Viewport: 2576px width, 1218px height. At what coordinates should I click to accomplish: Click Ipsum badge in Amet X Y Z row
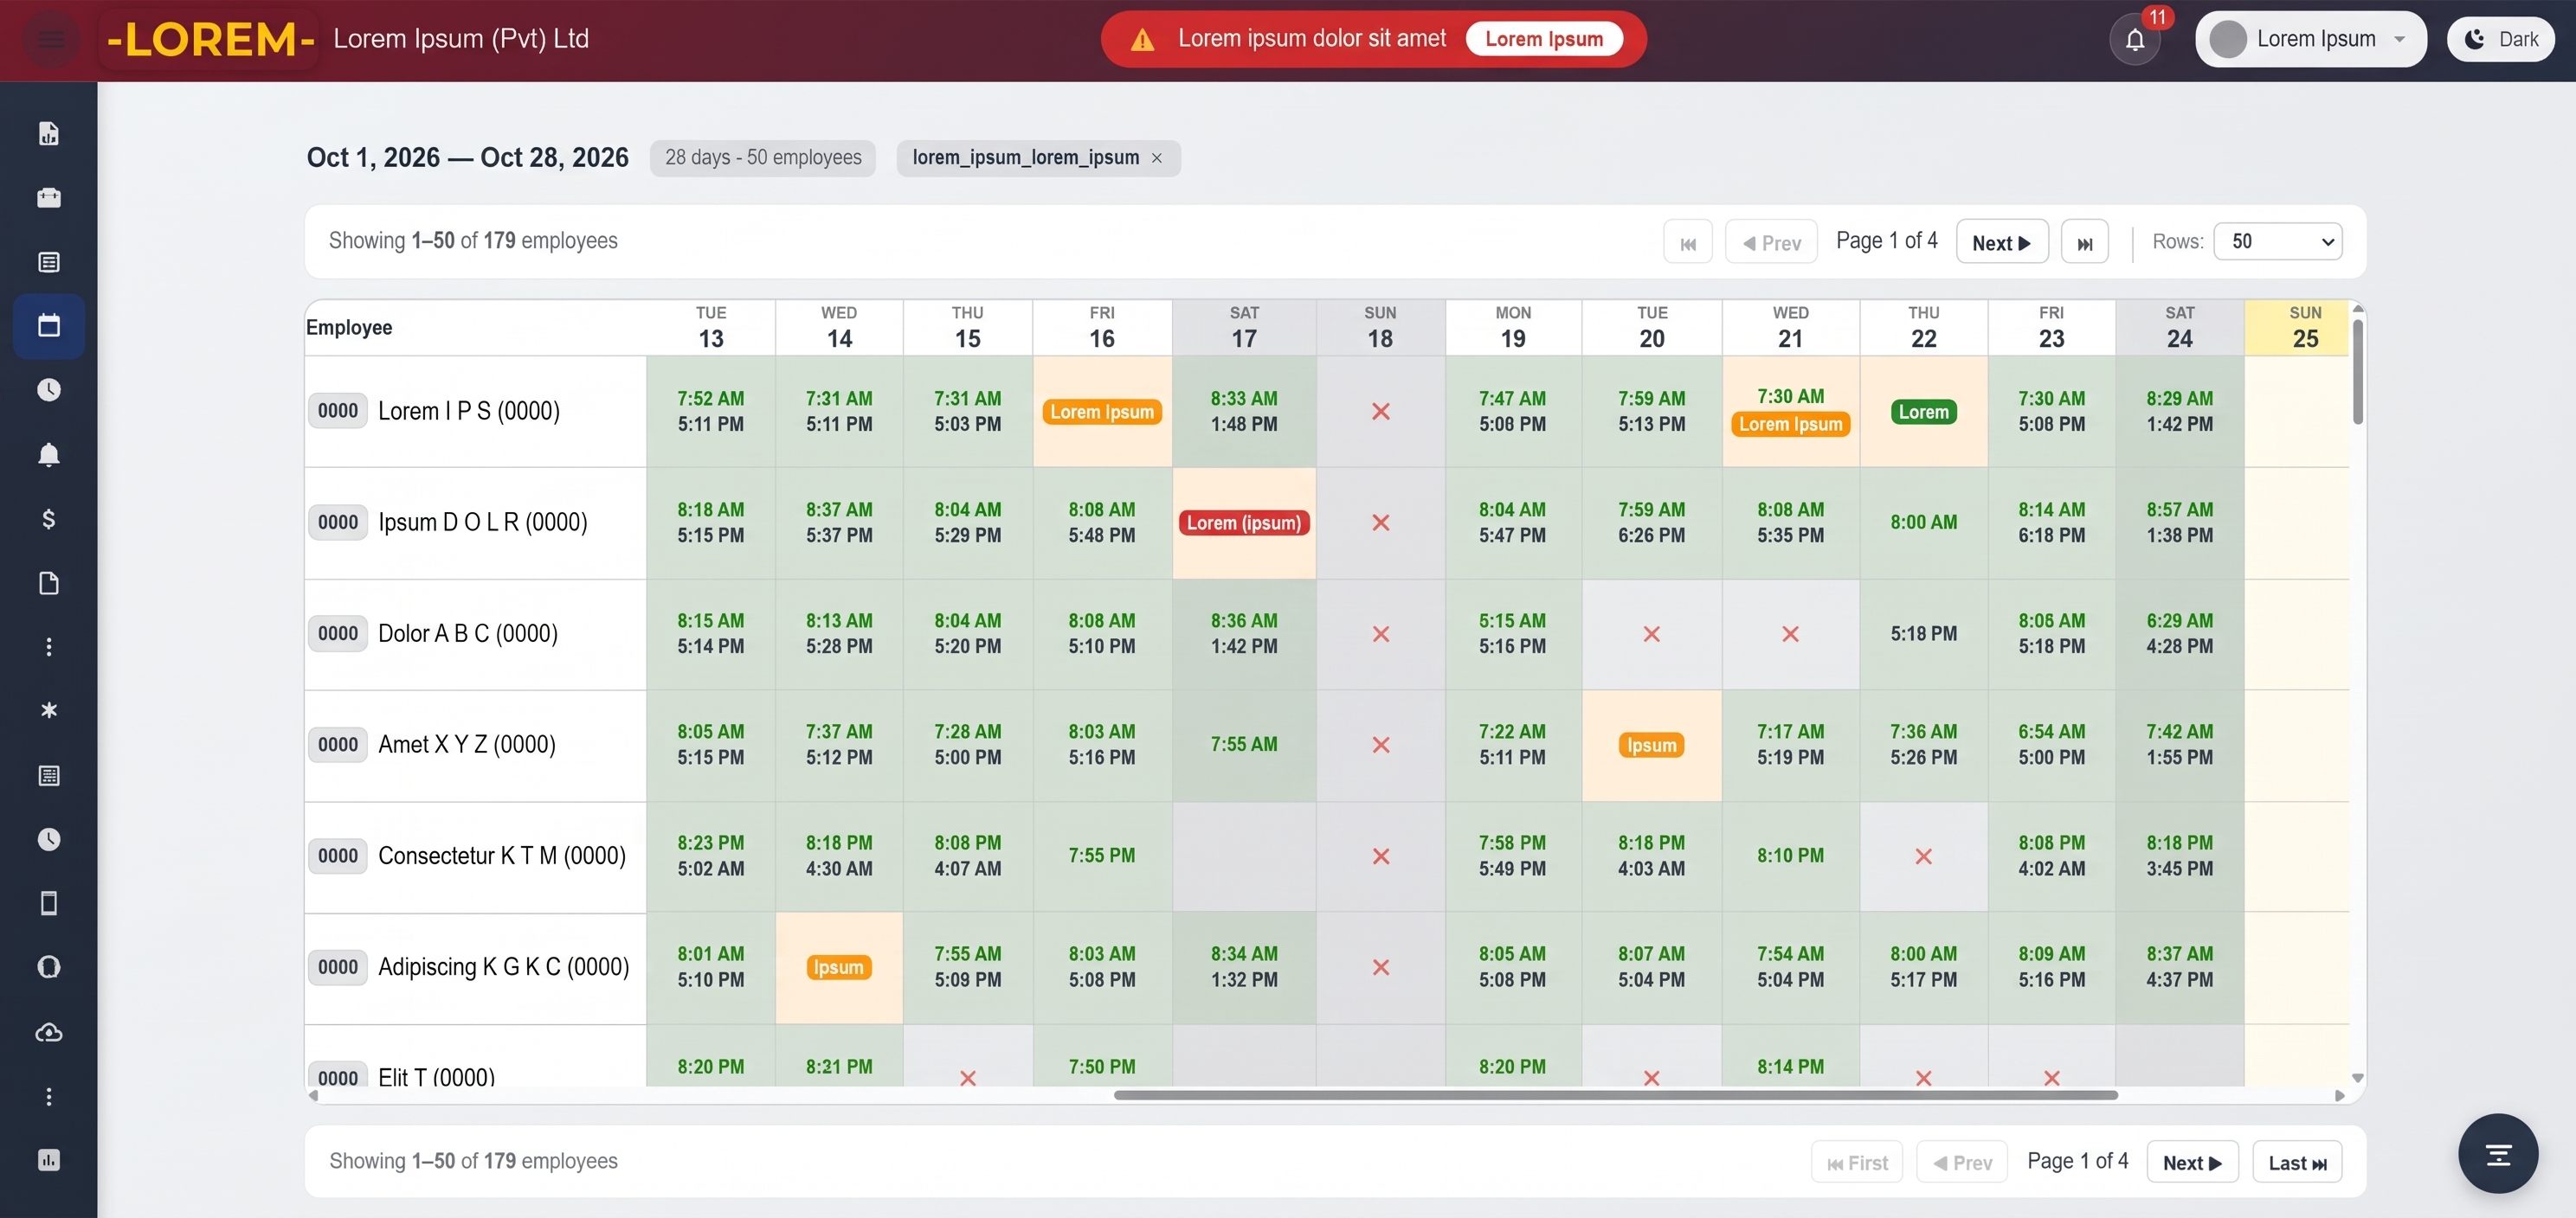[1651, 746]
